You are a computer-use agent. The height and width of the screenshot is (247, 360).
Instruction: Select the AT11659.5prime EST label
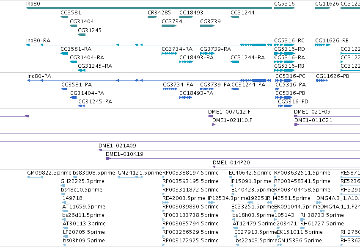(x=84, y=207)
